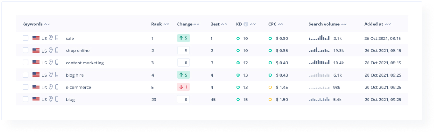Click the 986 search volume value
The height and width of the screenshot is (135, 437).
pos(337,87)
